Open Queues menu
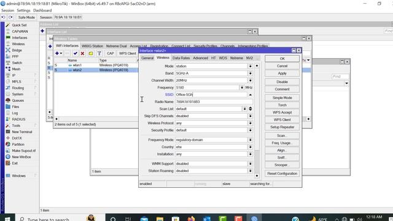Image resolution: width=393 pixels, height=221 pixels. click(x=18, y=100)
